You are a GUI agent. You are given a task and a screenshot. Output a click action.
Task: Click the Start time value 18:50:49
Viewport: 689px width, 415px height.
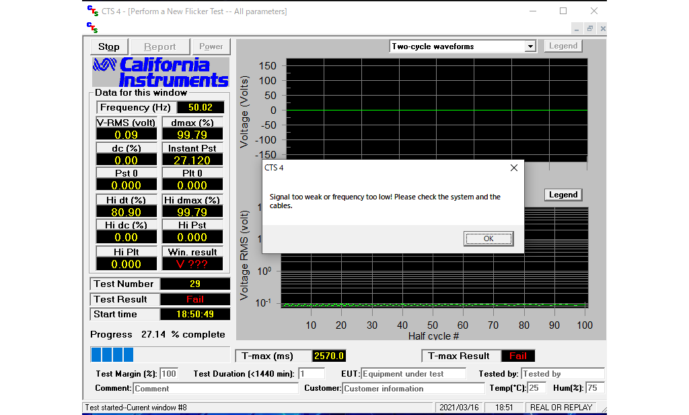(195, 314)
